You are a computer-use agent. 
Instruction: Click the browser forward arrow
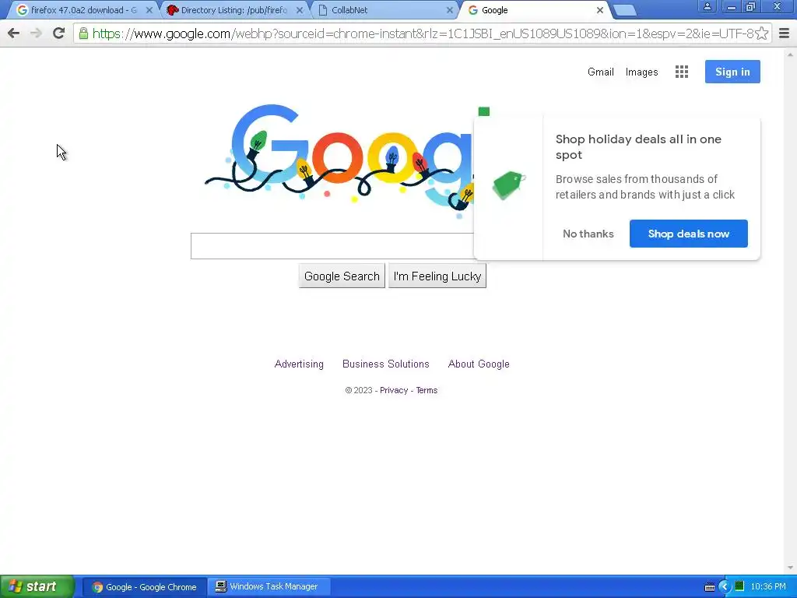click(36, 33)
